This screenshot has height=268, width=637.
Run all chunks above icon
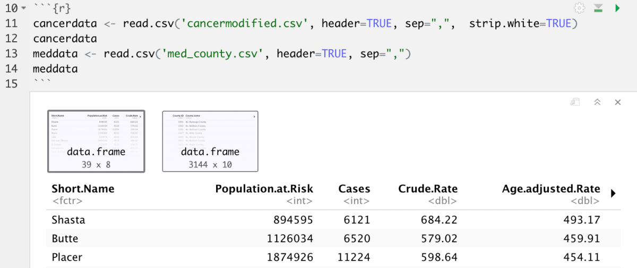tap(598, 8)
